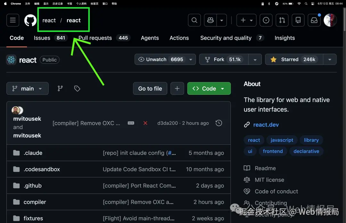View tags icon

(x=77, y=88)
